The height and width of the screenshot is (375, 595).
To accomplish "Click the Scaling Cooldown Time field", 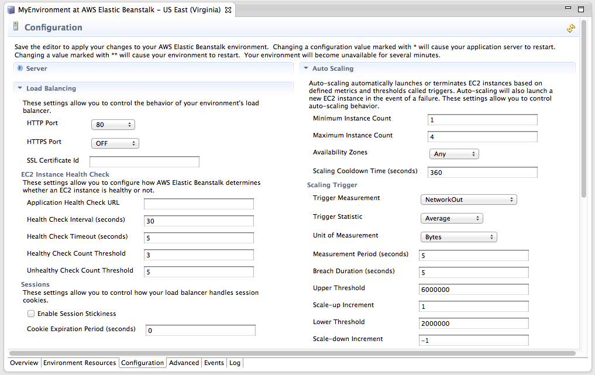I will point(482,173).
